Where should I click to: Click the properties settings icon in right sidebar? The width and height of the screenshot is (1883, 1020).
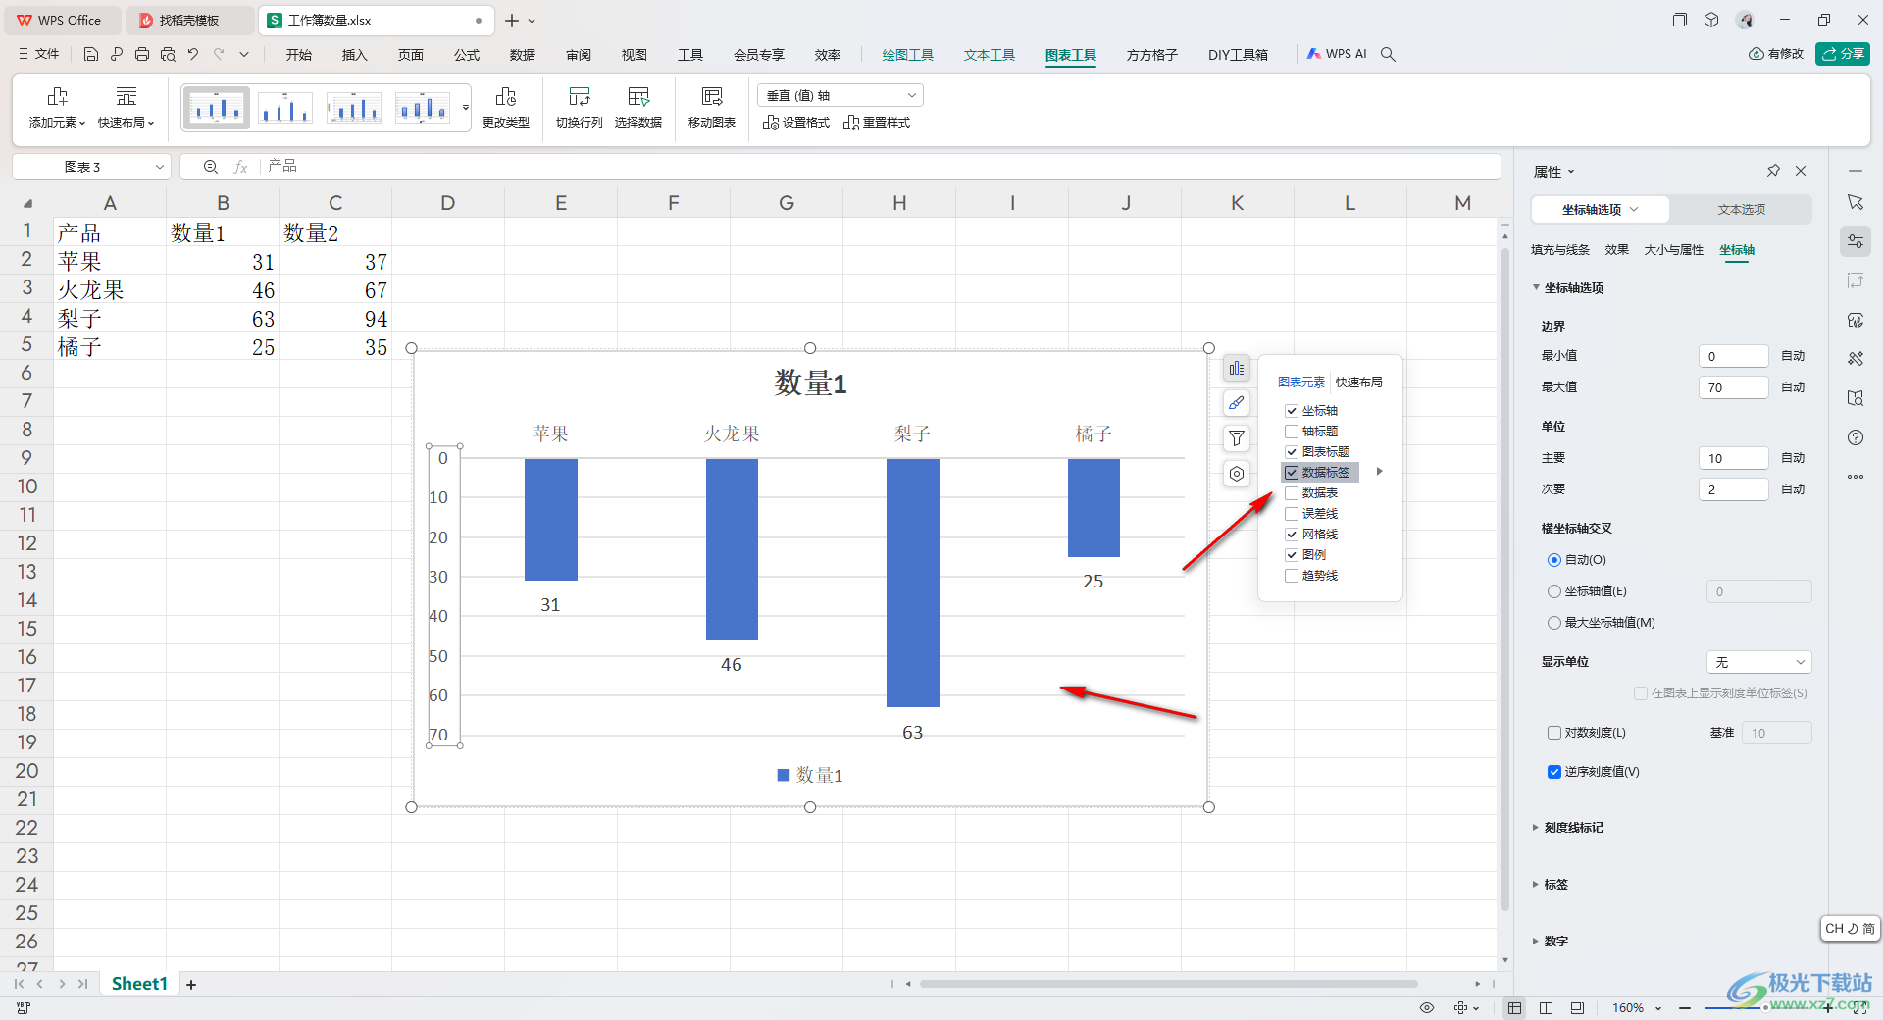[x=1856, y=241]
